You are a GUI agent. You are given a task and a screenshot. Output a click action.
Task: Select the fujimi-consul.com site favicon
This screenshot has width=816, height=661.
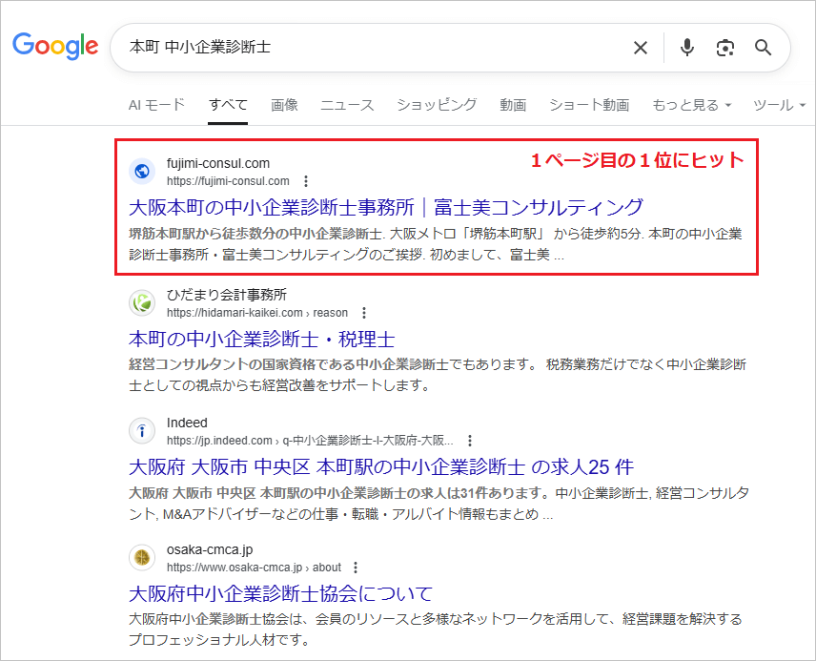click(141, 170)
